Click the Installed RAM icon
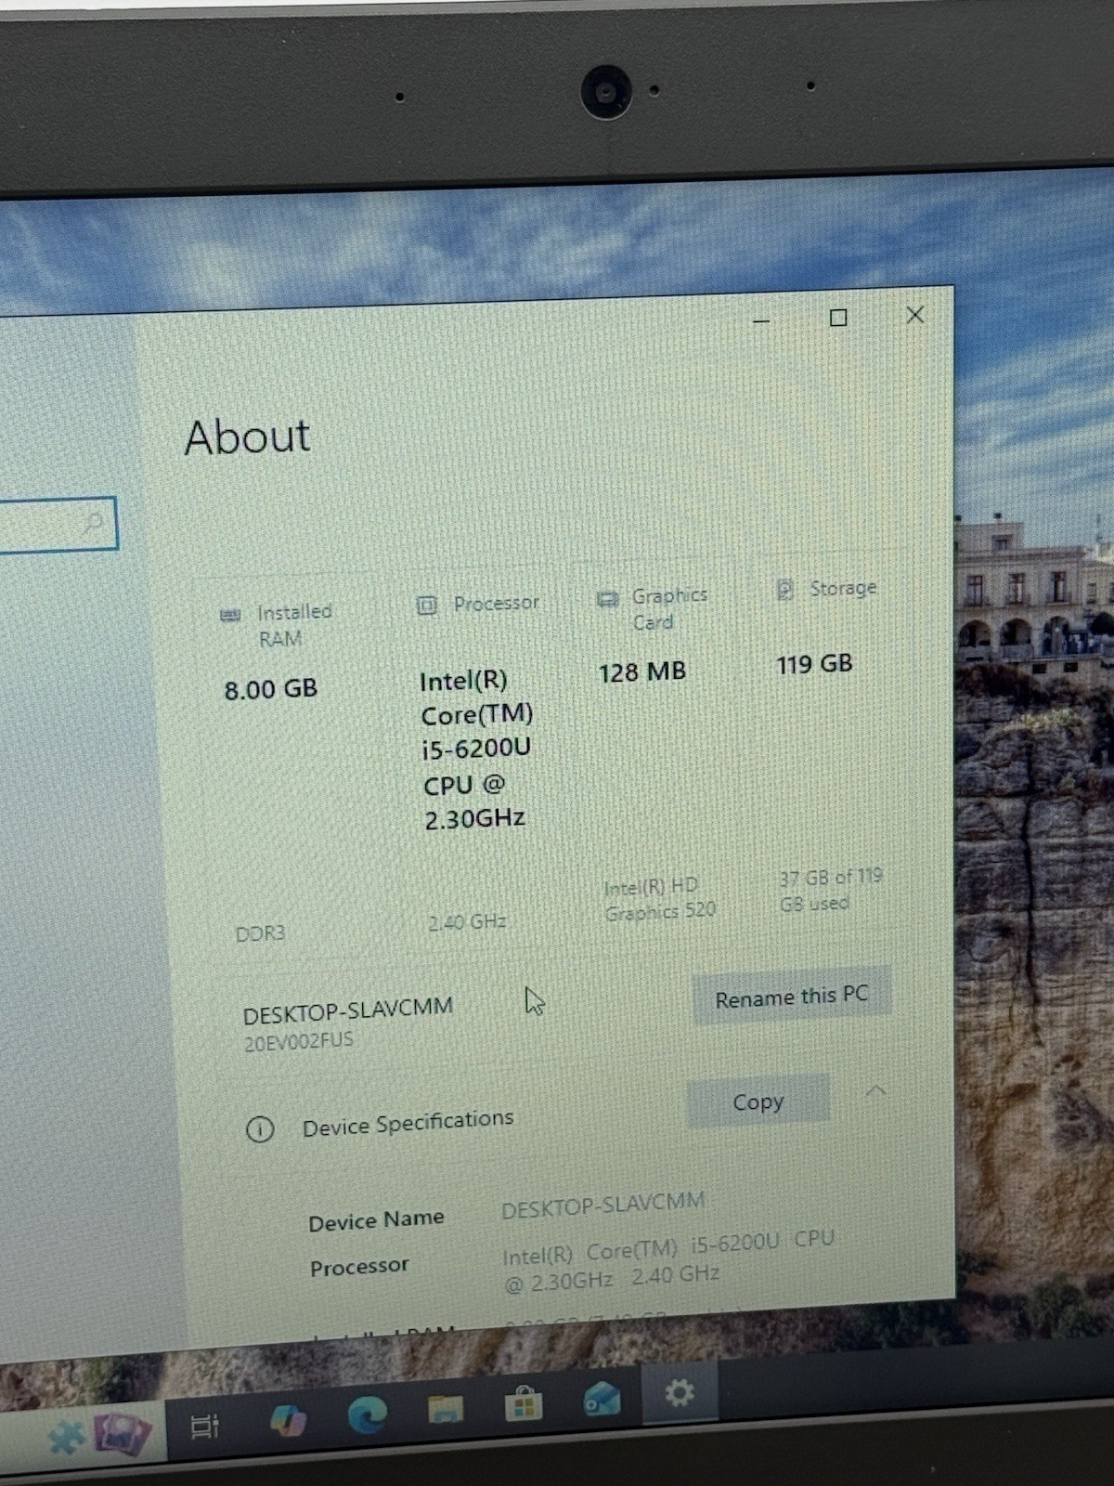 230,615
